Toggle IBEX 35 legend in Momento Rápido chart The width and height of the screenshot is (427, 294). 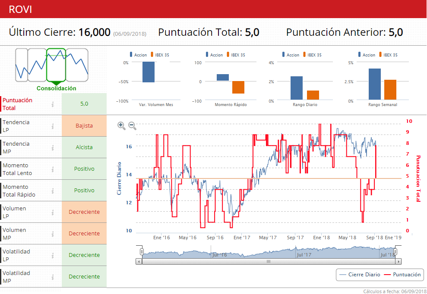pyautogui.click(x=236, y=55)
